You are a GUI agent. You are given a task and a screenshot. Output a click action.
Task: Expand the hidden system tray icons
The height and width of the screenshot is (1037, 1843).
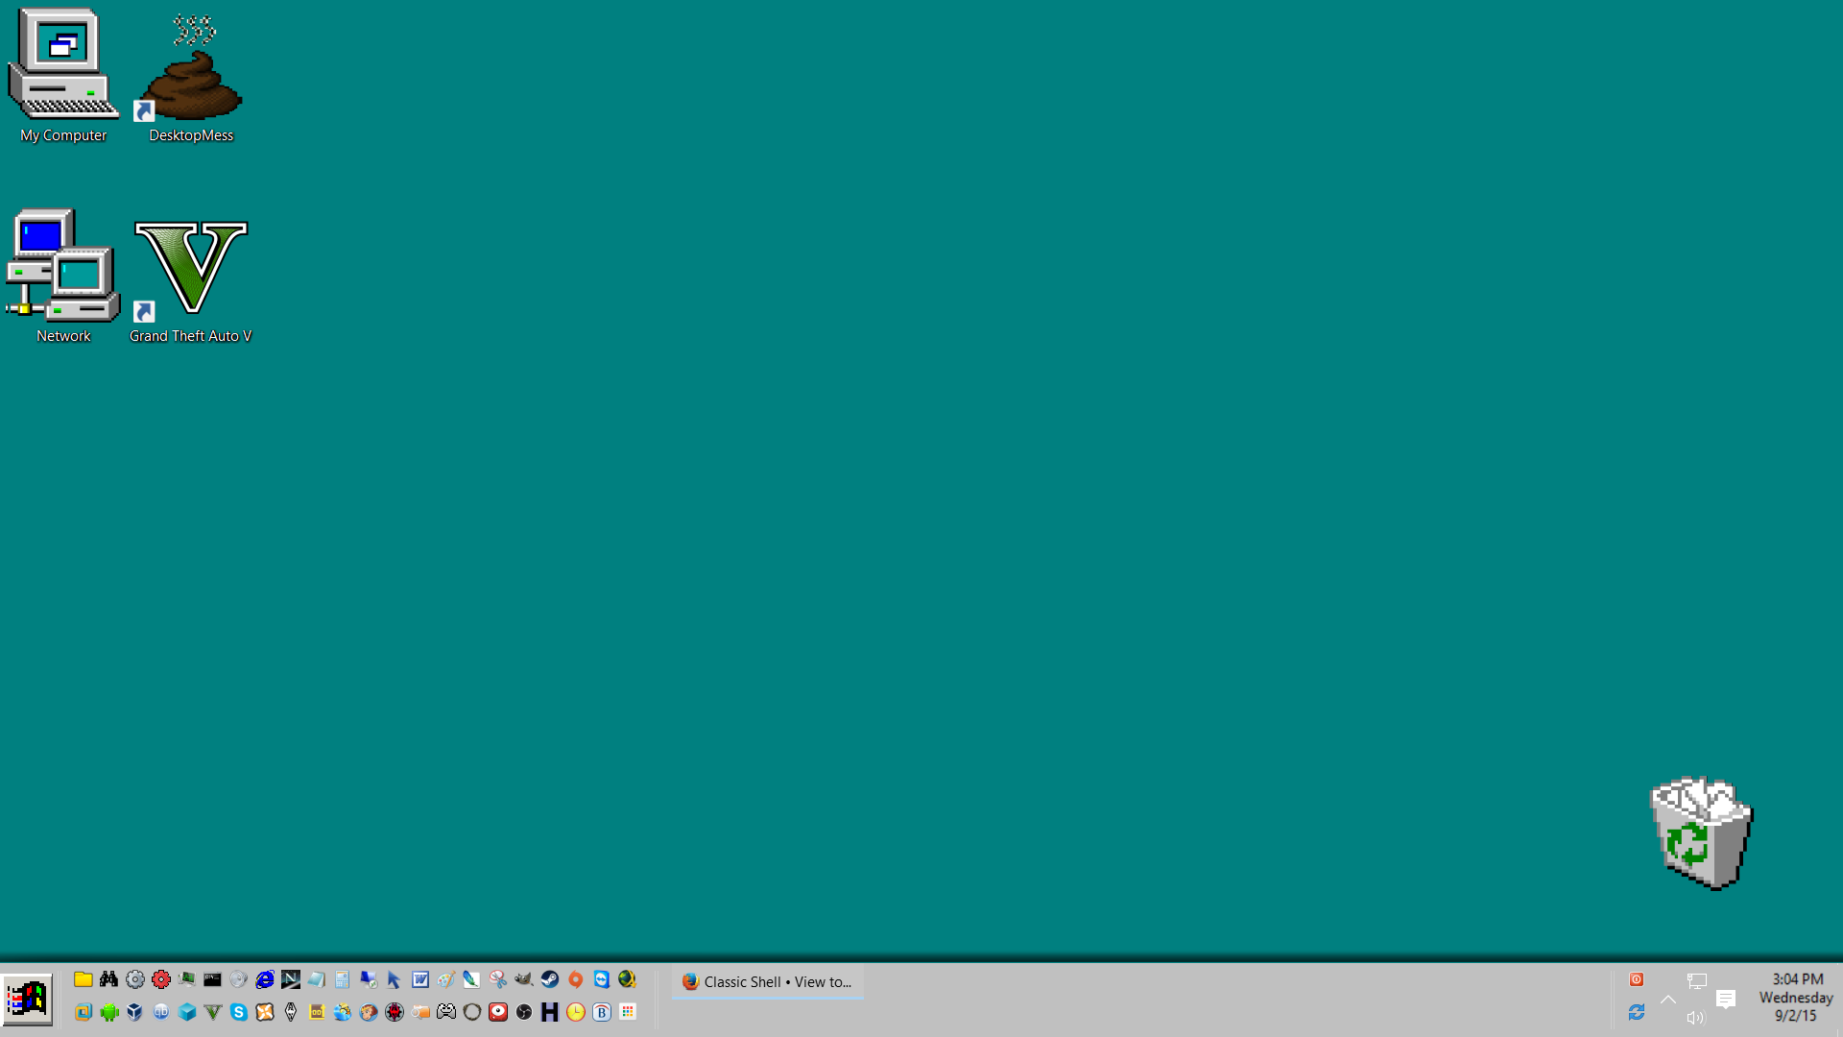pos(1668,1000)
